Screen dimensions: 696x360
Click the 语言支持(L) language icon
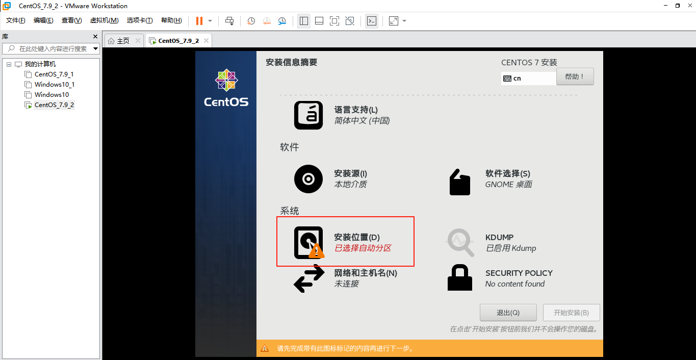point(308,115)
